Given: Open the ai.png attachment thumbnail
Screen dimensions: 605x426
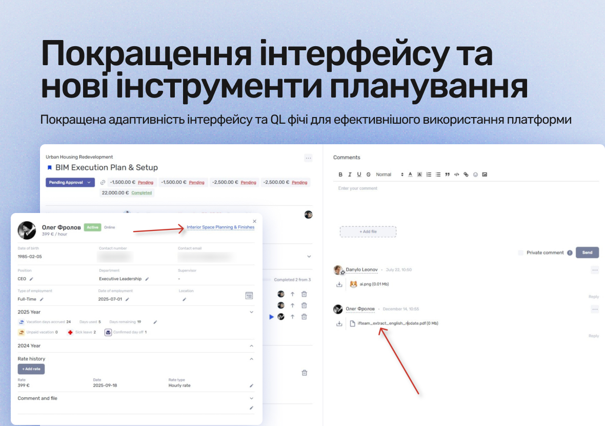Looking at the screenshot, I should (x=353, y=284).
